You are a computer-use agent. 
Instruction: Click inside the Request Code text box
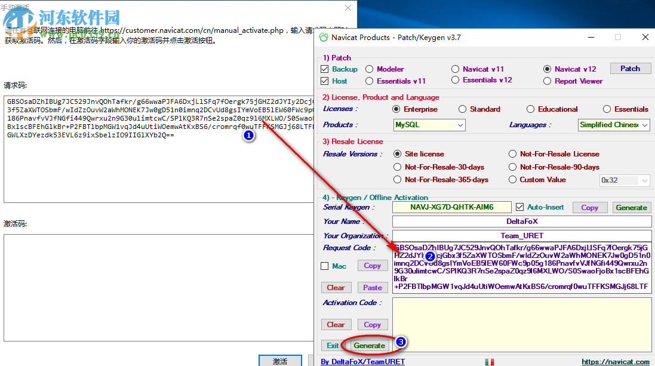[x=522, y=268]
